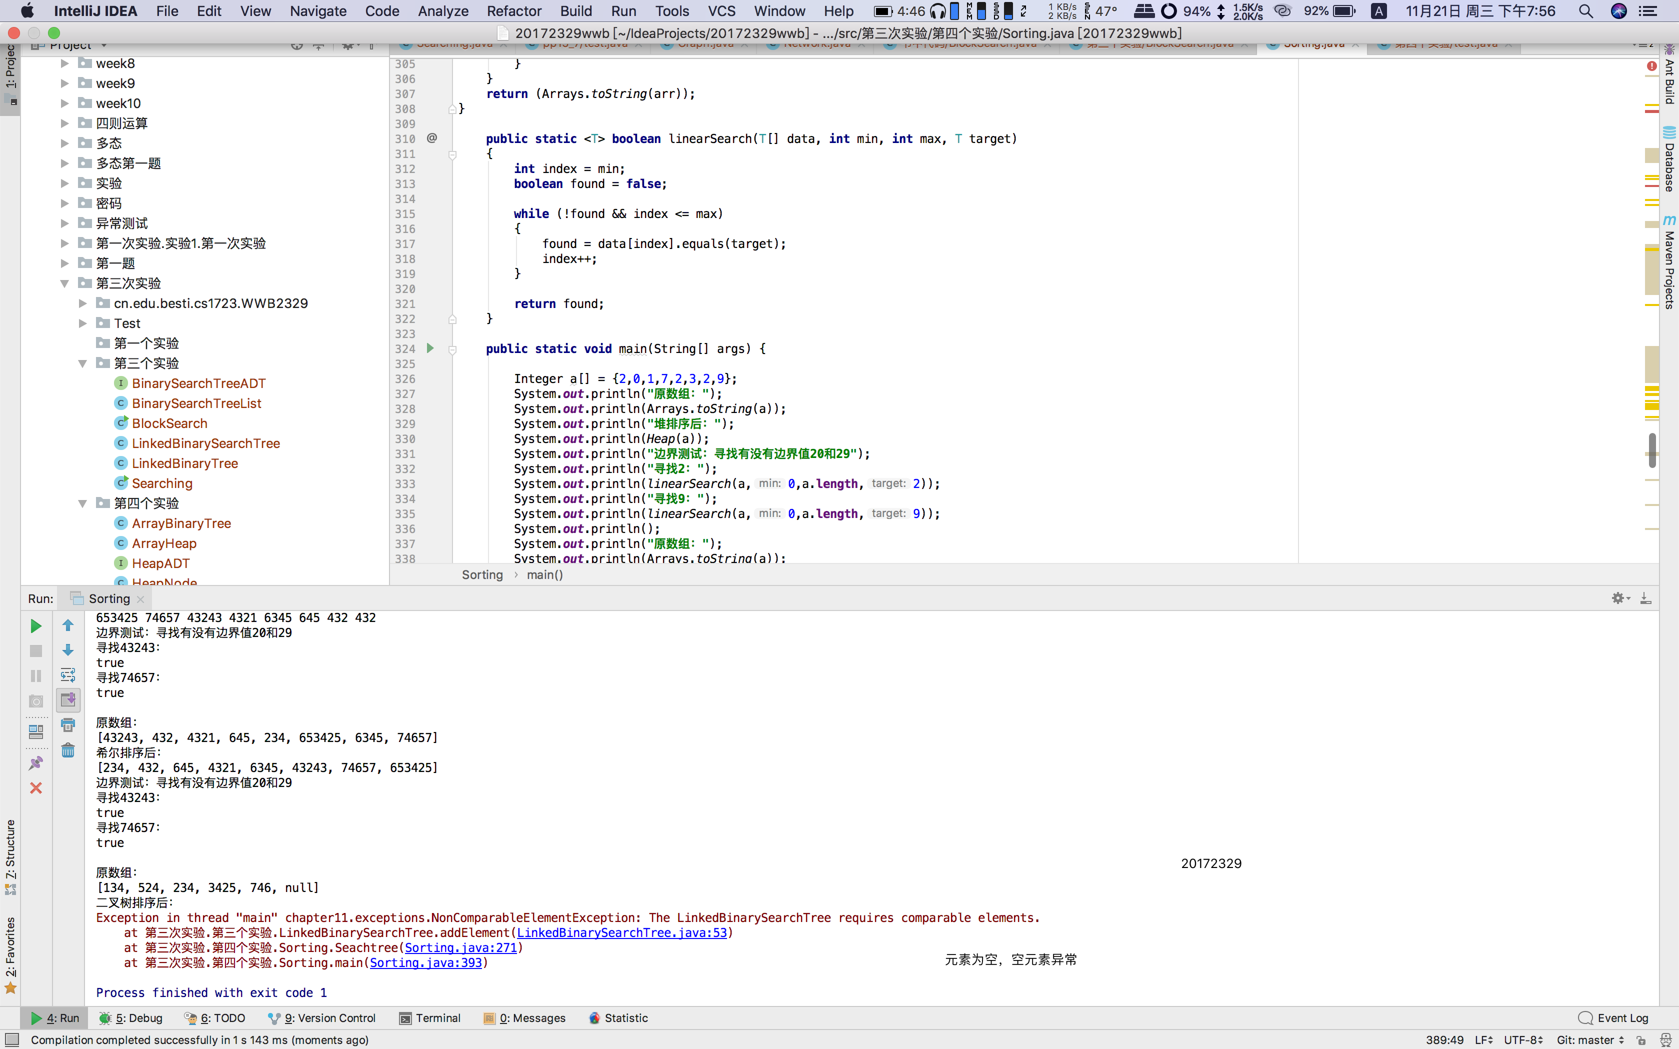Expand the week10 folder
This screenshot has height=1049, width=1679.
point(64,103)
